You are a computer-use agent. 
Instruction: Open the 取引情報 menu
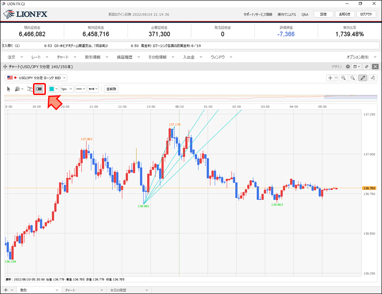[96, 57]
